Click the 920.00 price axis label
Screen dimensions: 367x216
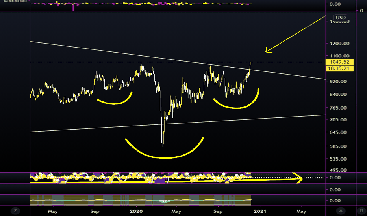tap(338, 82)
